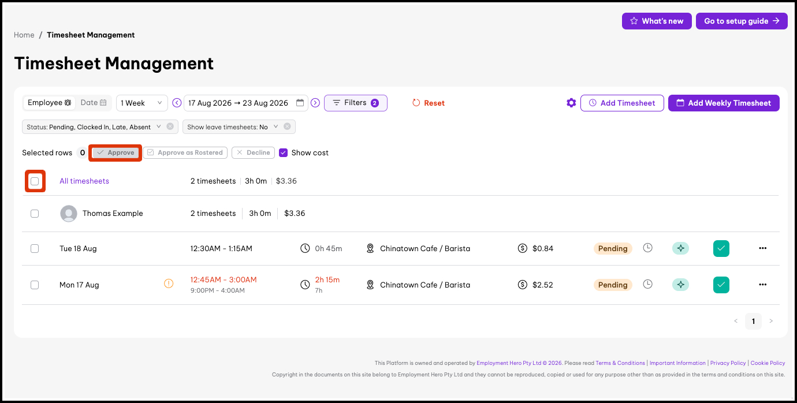The image size is (797, 403).
Task: Click the Approve bulk button
Action: click(116, 152)
